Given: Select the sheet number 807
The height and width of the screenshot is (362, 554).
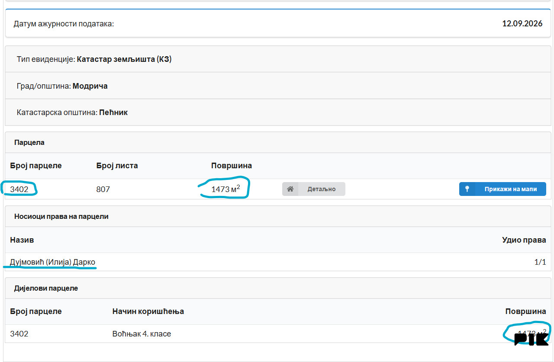Looking at the screenshot, I should (103, 189).
